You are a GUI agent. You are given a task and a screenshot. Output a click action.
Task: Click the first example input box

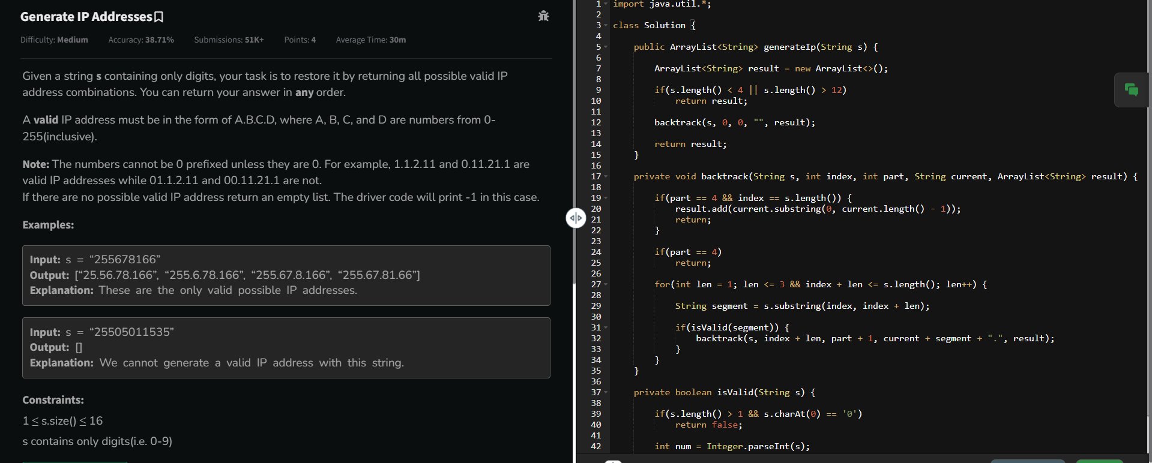286,275
